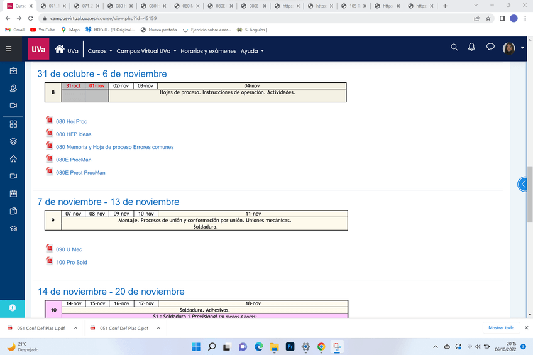
Task: Open the blue side drawer arrow
Action: click(x=522, y=185)
